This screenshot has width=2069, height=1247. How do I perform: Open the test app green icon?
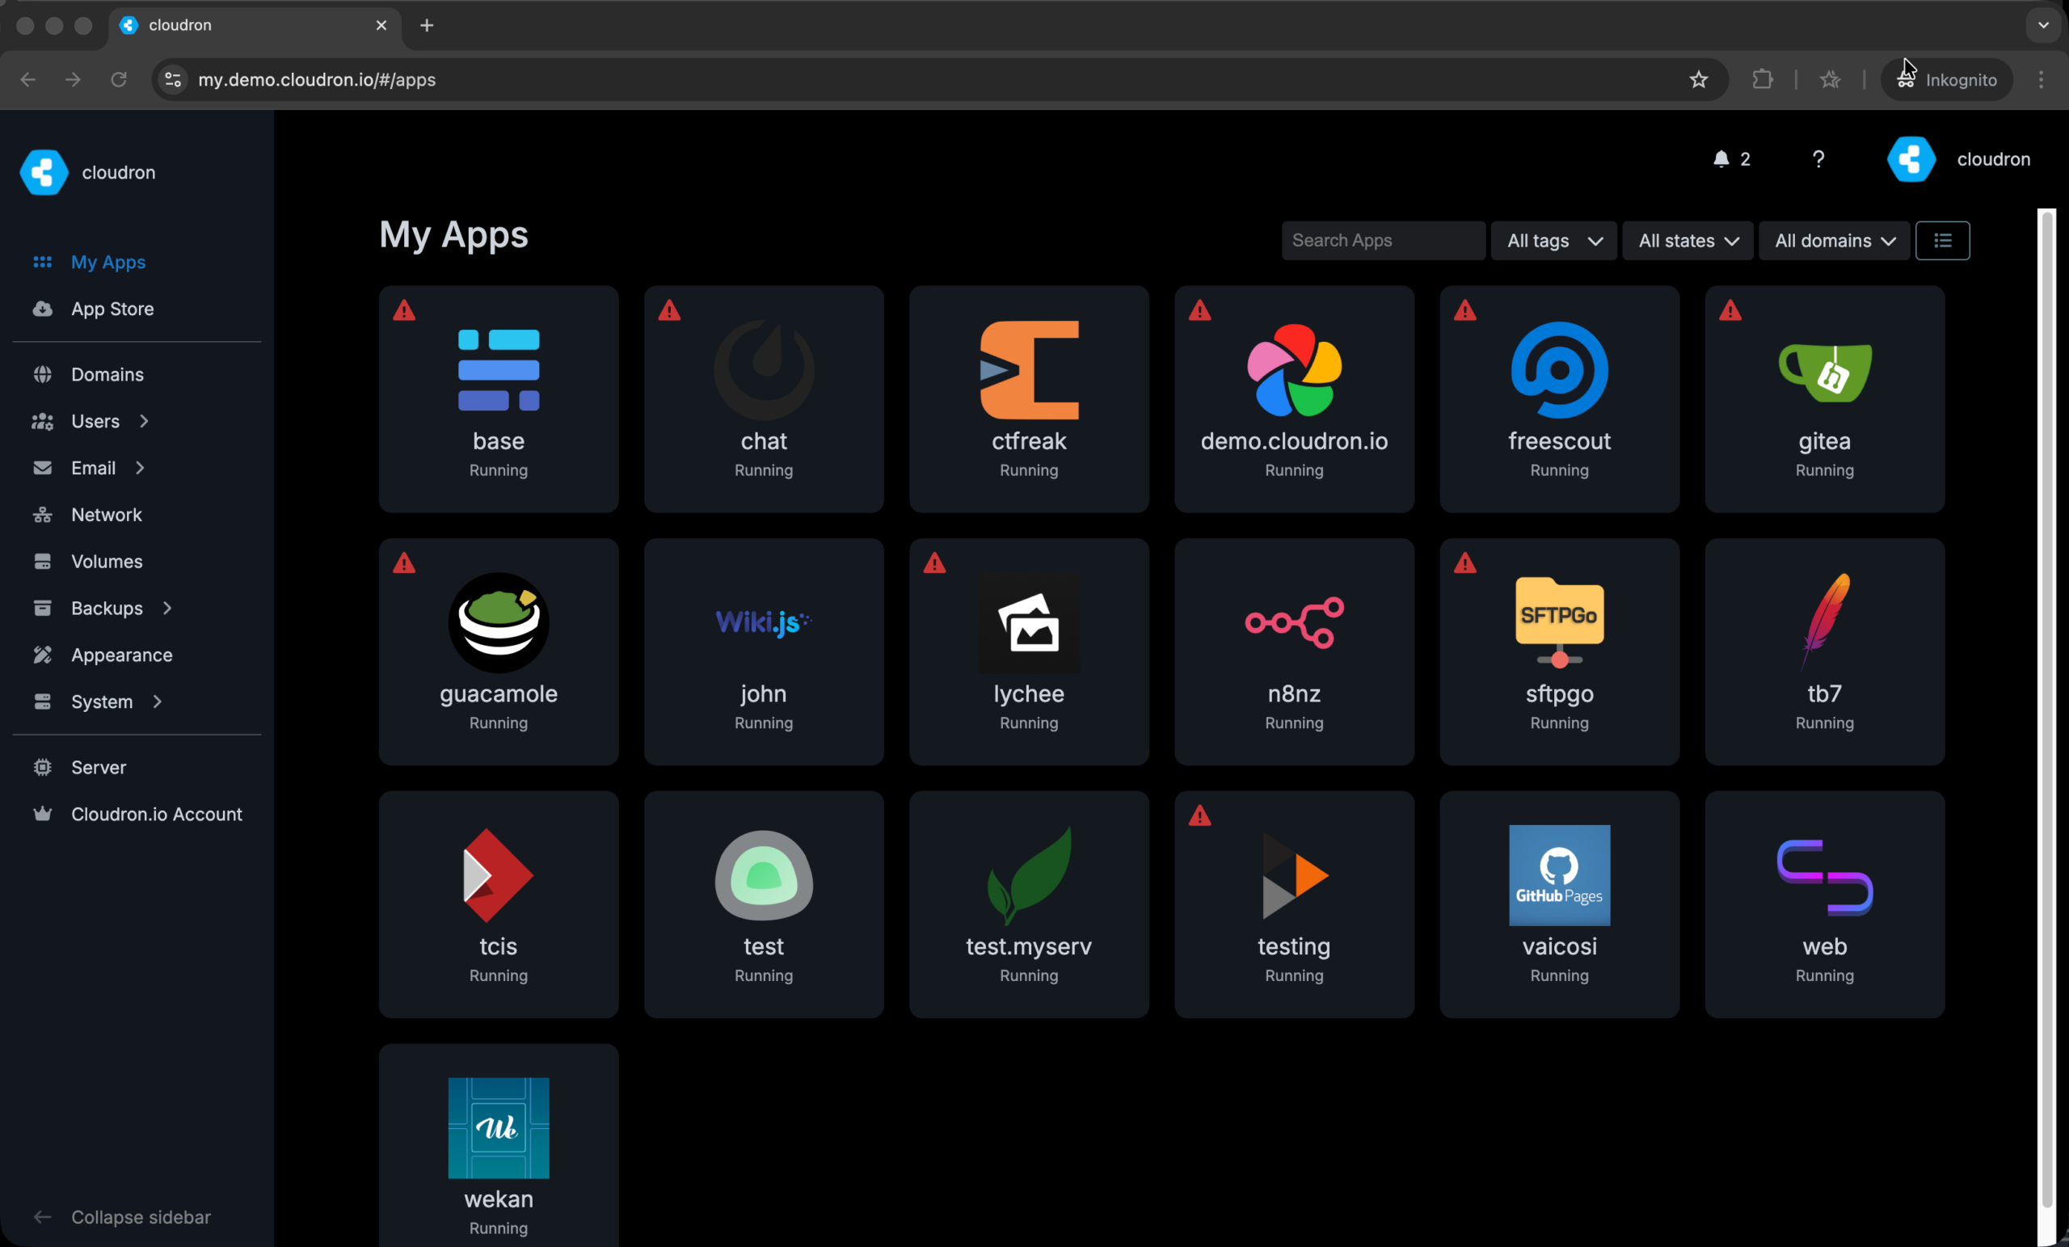pos(763,875)
